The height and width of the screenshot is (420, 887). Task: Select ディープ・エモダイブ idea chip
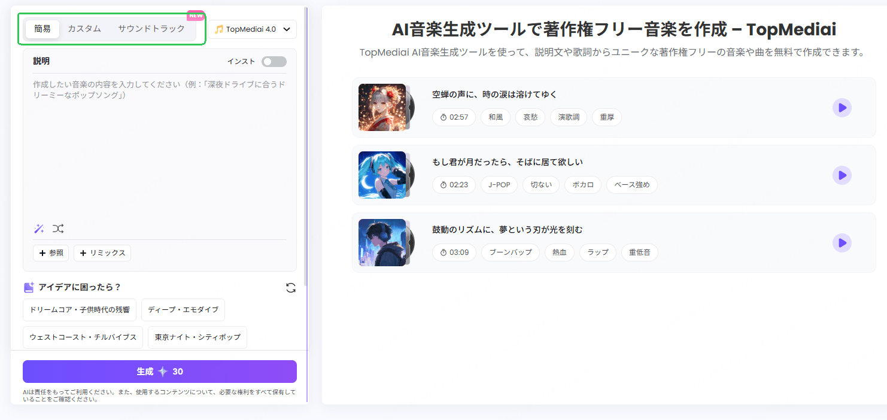click(x=183, y=310)
